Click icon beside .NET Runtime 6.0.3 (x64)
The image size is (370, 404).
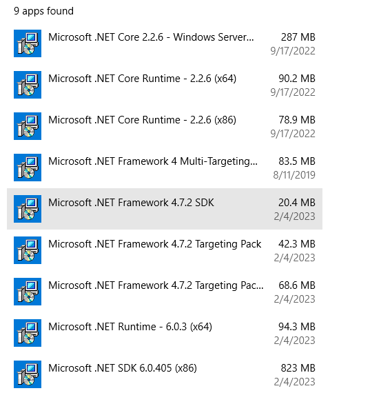28,333
